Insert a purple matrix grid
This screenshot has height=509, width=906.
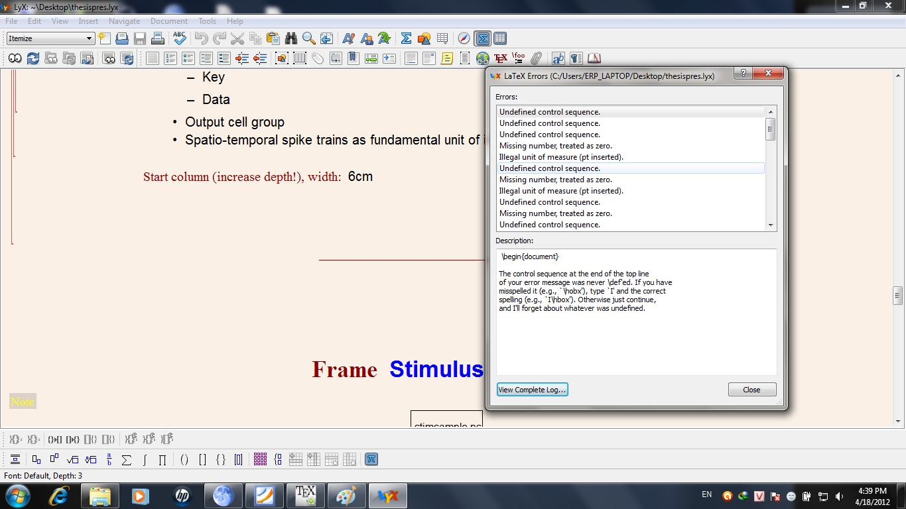click(x=260, y=459)
